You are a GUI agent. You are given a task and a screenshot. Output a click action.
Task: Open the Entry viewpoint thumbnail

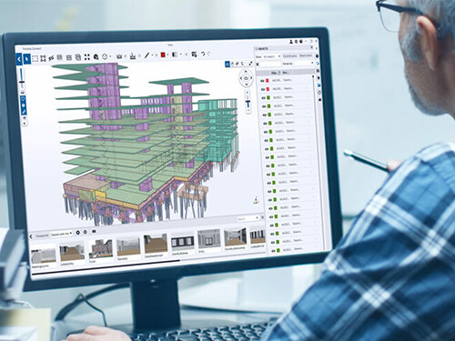point(209,241)
